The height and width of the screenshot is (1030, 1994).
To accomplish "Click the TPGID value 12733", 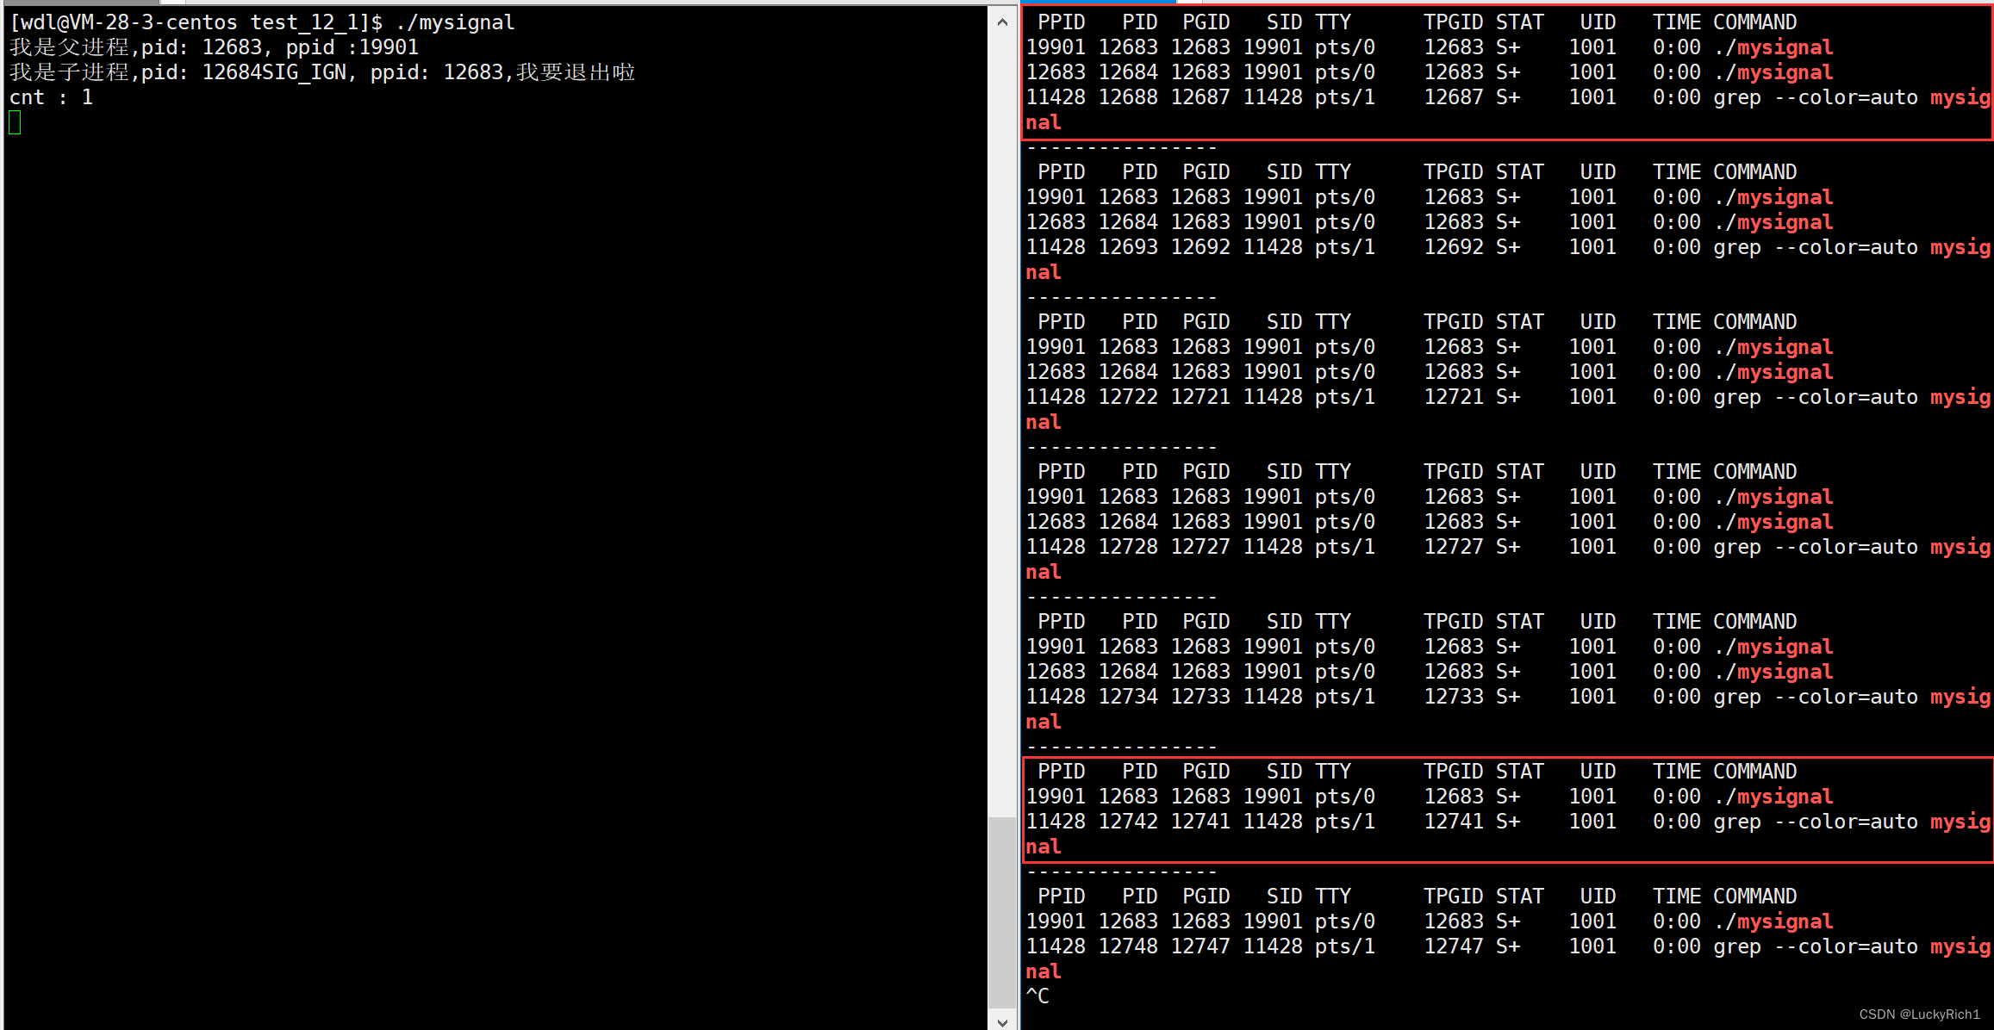I will point(1454,697).
